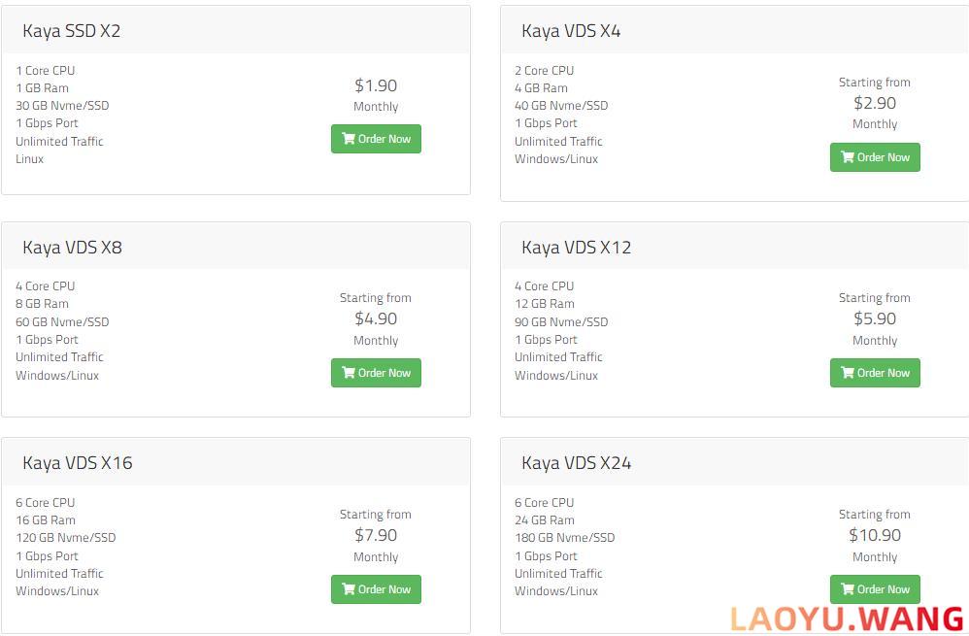Click the cart icon for Kaya SSD X2

(349, 139)
